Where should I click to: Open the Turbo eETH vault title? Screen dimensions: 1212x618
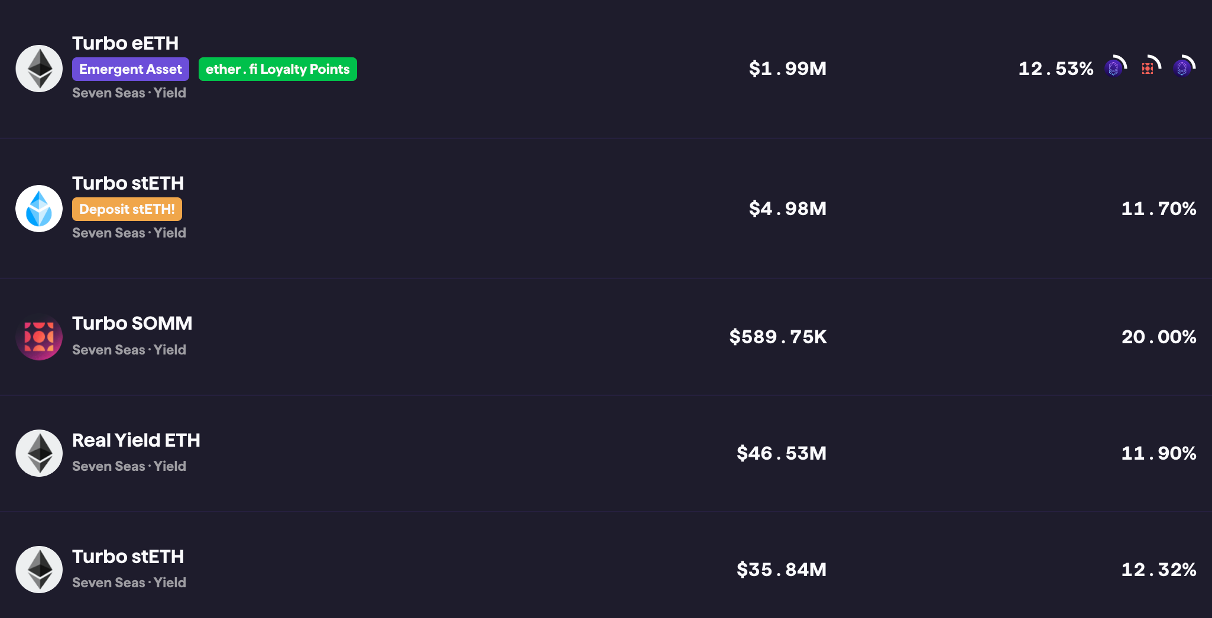point(125,43)
